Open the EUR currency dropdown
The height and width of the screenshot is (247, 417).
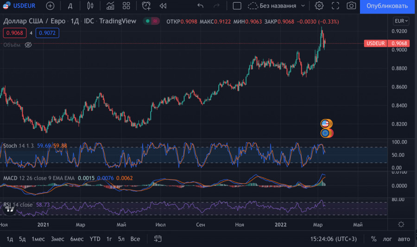click(x=400, y=21)
